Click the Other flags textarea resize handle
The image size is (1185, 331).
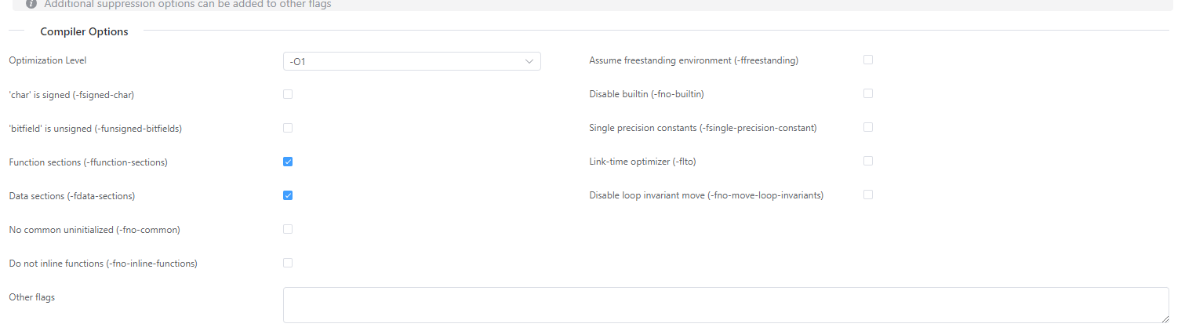[x=1164, y=318]
